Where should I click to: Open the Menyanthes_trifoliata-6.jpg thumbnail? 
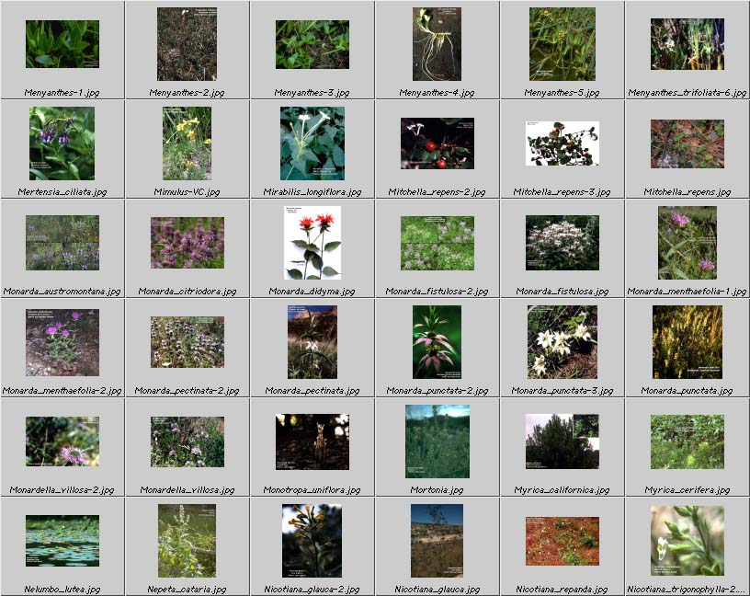tap(687, 44)
